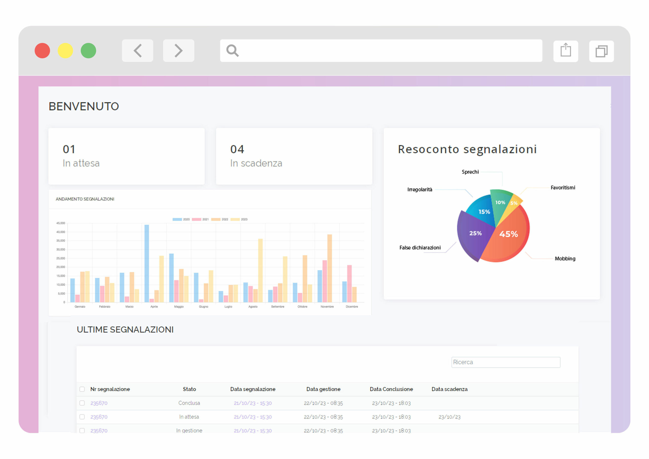Click 23/10/23 - 18:03 in Conclusa row

tap(391, 403)
